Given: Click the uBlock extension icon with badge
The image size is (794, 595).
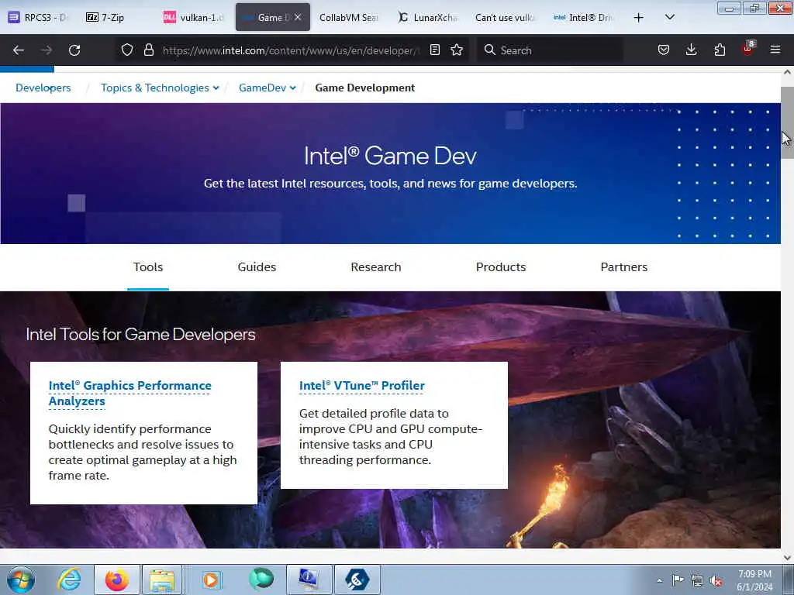Looking at the screenshot, I should click(x=748, y=49).
